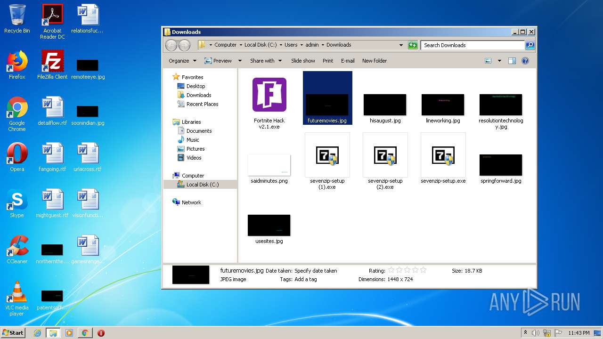Click Slide show in the toolbar
This screenshot has height=339, width=603.
(x=303, y=61)
